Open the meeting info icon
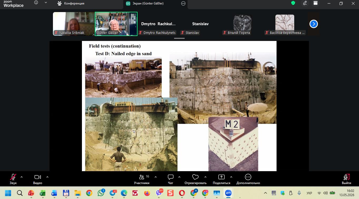359x199 pixels. [36, 3]
